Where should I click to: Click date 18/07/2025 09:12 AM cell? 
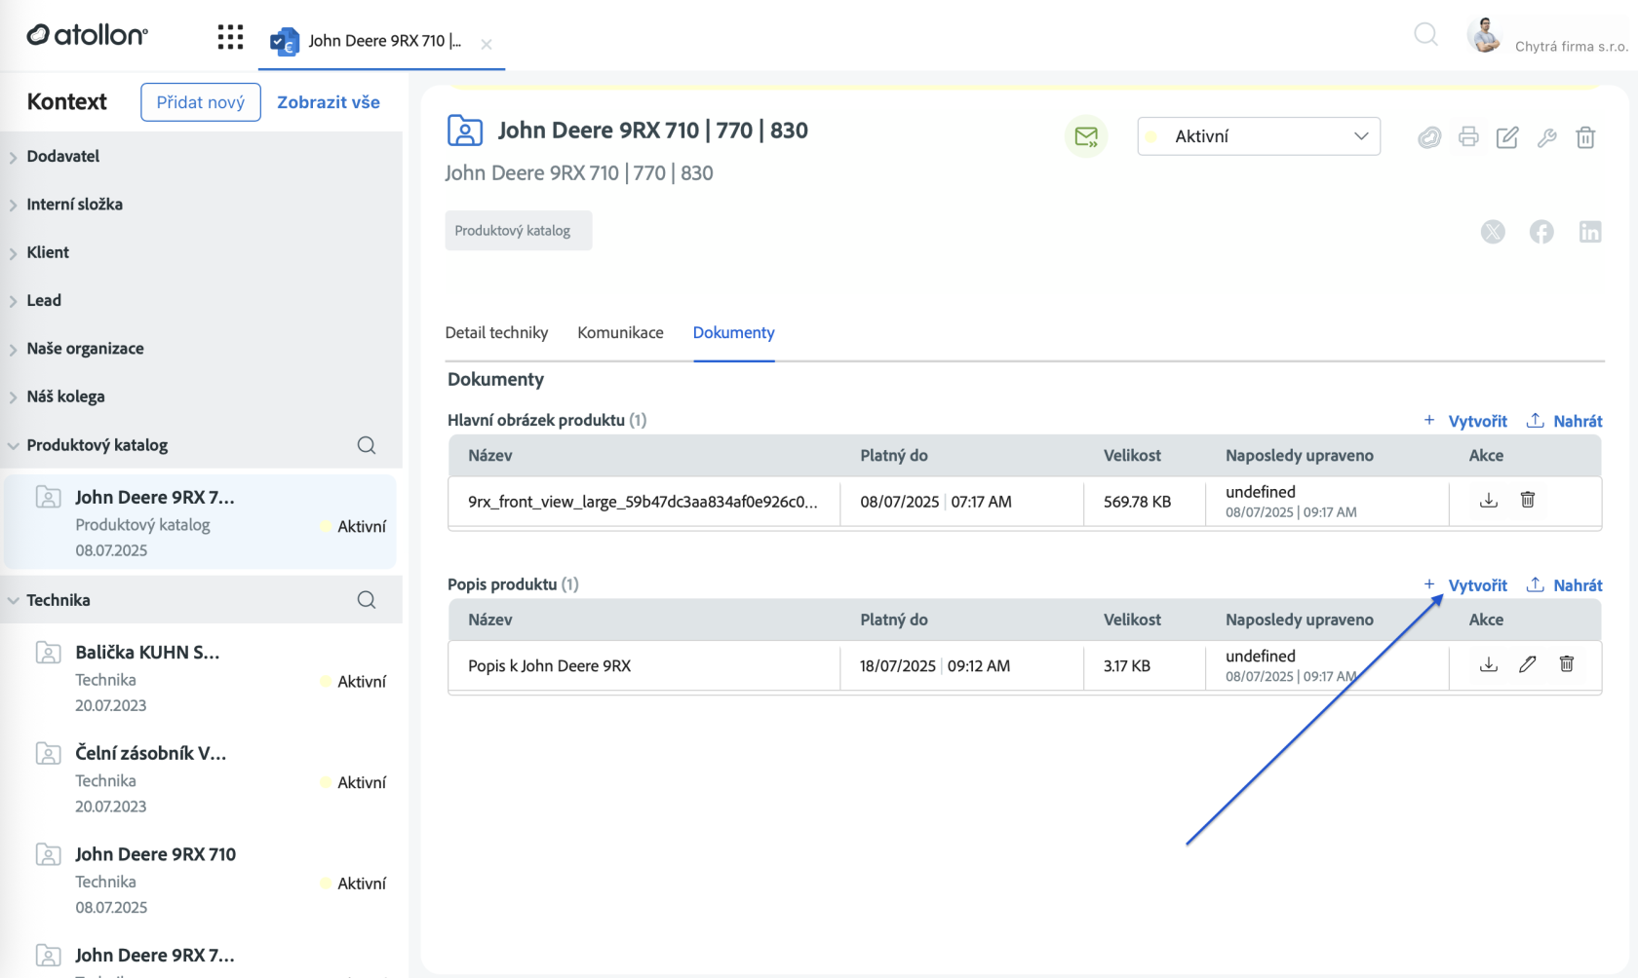tap(934, 666)
